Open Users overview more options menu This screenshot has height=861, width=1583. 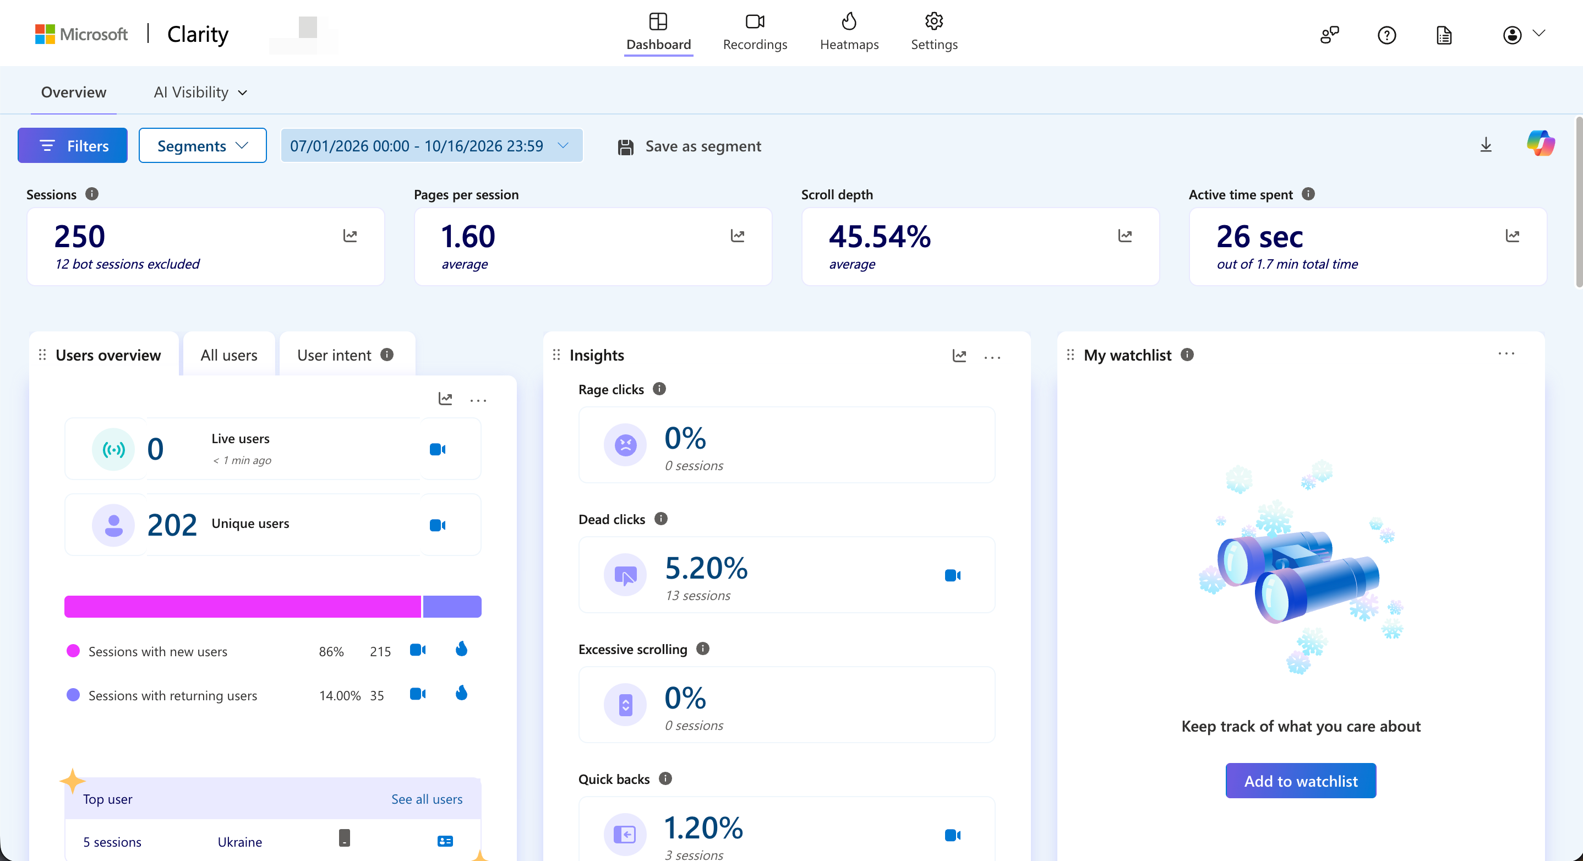(x=478, y=401)
